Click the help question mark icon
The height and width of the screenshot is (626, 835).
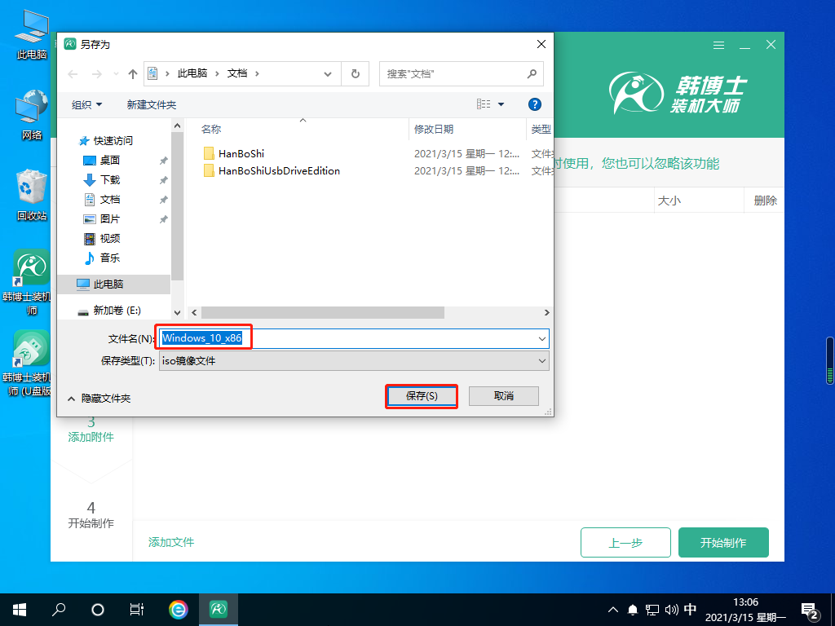(535, 104)
